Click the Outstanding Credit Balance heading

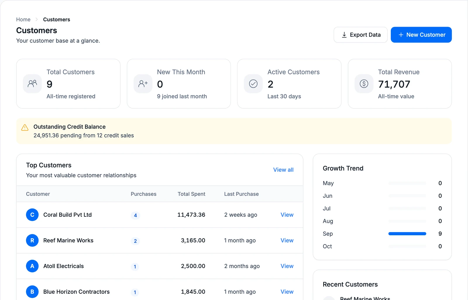[x=70, y=127]
